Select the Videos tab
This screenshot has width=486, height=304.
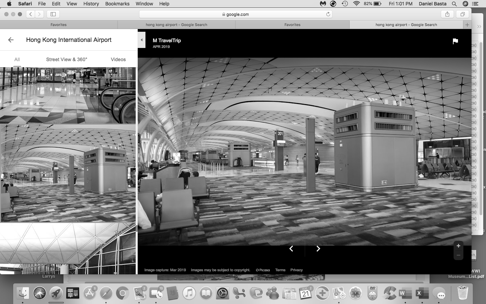click(x=118, y=59)
